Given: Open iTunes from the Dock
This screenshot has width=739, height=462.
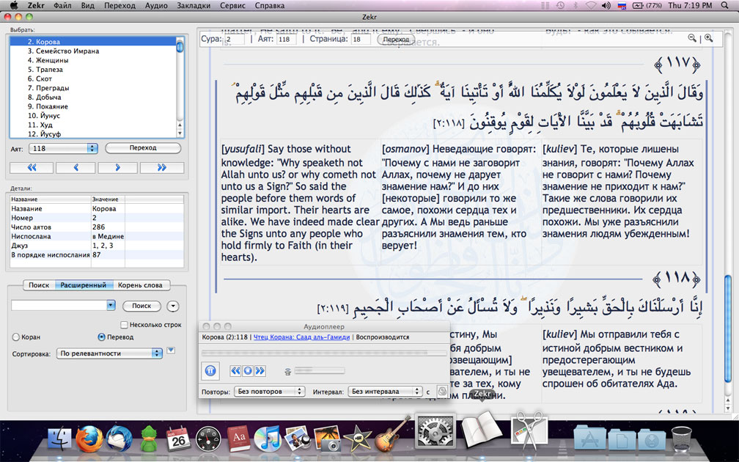Looking at the screenshot, I should point(268,439).
